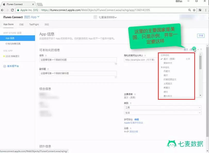Image resolution: width=209 pixels, height=153 pixels.
Task: Expand the 我的 App menu
Action: (x=31, y=17)
